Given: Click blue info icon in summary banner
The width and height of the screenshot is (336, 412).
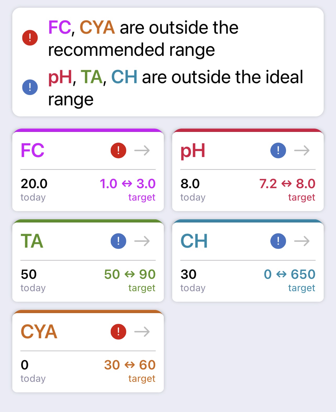Looking at the screenshot, I should coord(30,87).
